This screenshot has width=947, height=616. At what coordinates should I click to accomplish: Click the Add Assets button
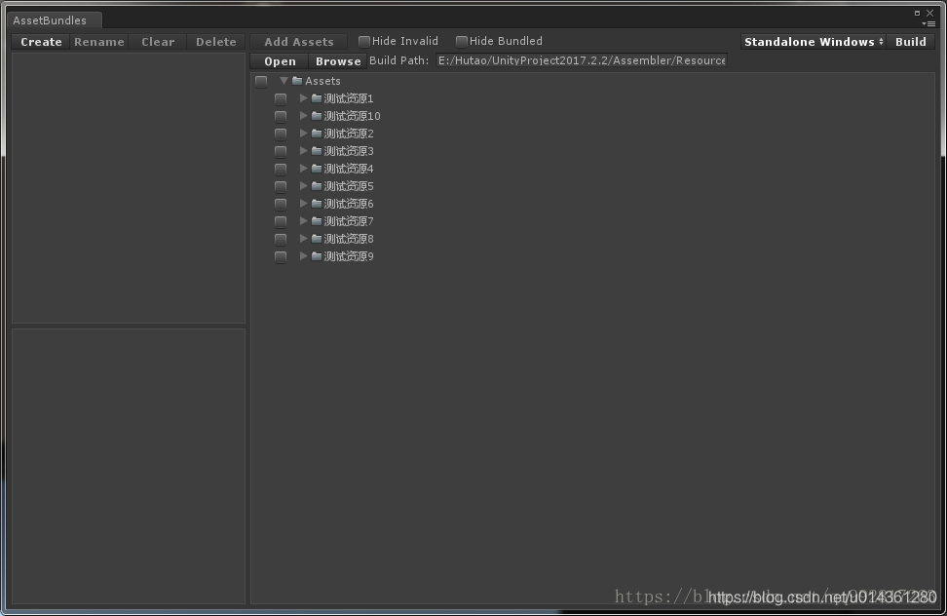(x=299, y=42)
